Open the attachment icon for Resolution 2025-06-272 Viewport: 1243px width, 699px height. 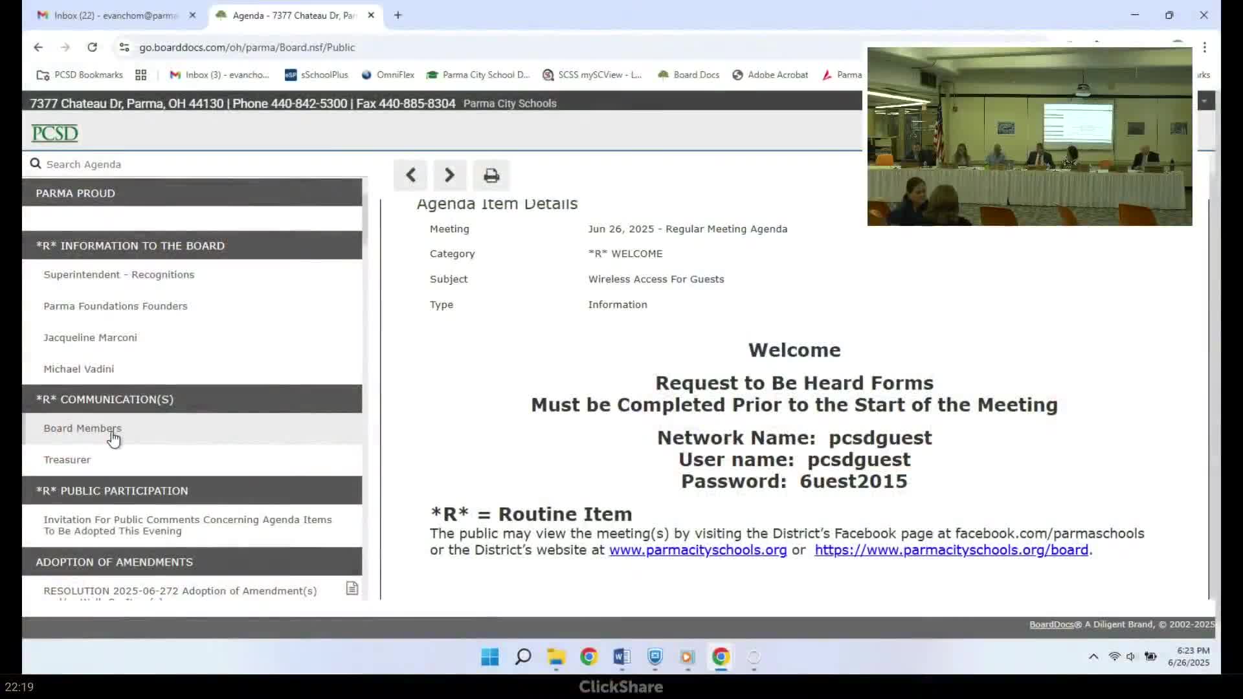coord(352,588)
